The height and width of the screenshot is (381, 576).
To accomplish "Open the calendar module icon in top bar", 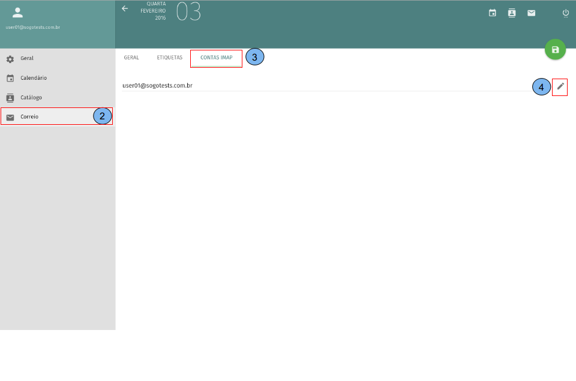I will [492, 13].
